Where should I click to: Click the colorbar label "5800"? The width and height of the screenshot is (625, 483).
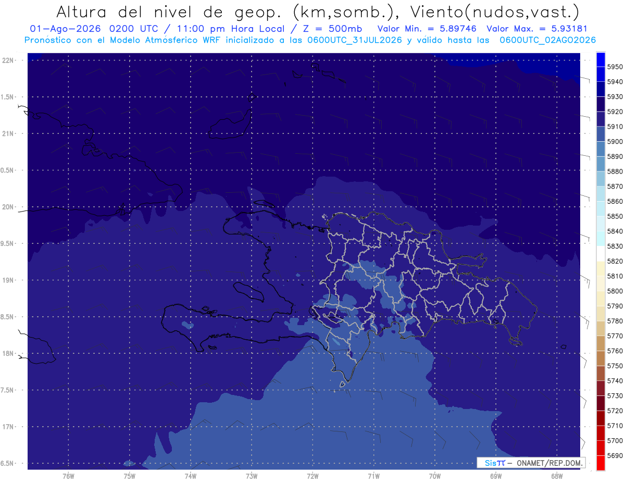coord(615,291)
